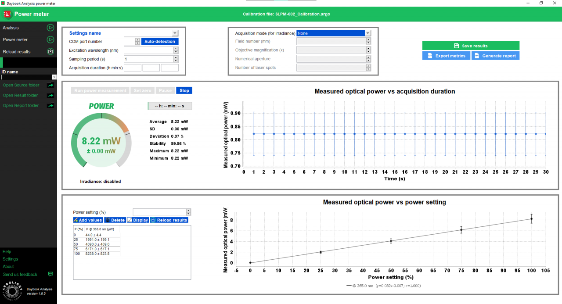
Task: Click the Reload results download icon
Action: point(50,51)
